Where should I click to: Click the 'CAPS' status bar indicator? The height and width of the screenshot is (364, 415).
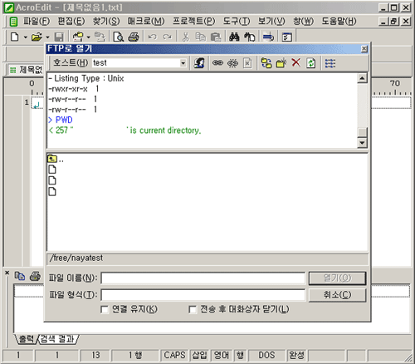[x=174, y=355]
